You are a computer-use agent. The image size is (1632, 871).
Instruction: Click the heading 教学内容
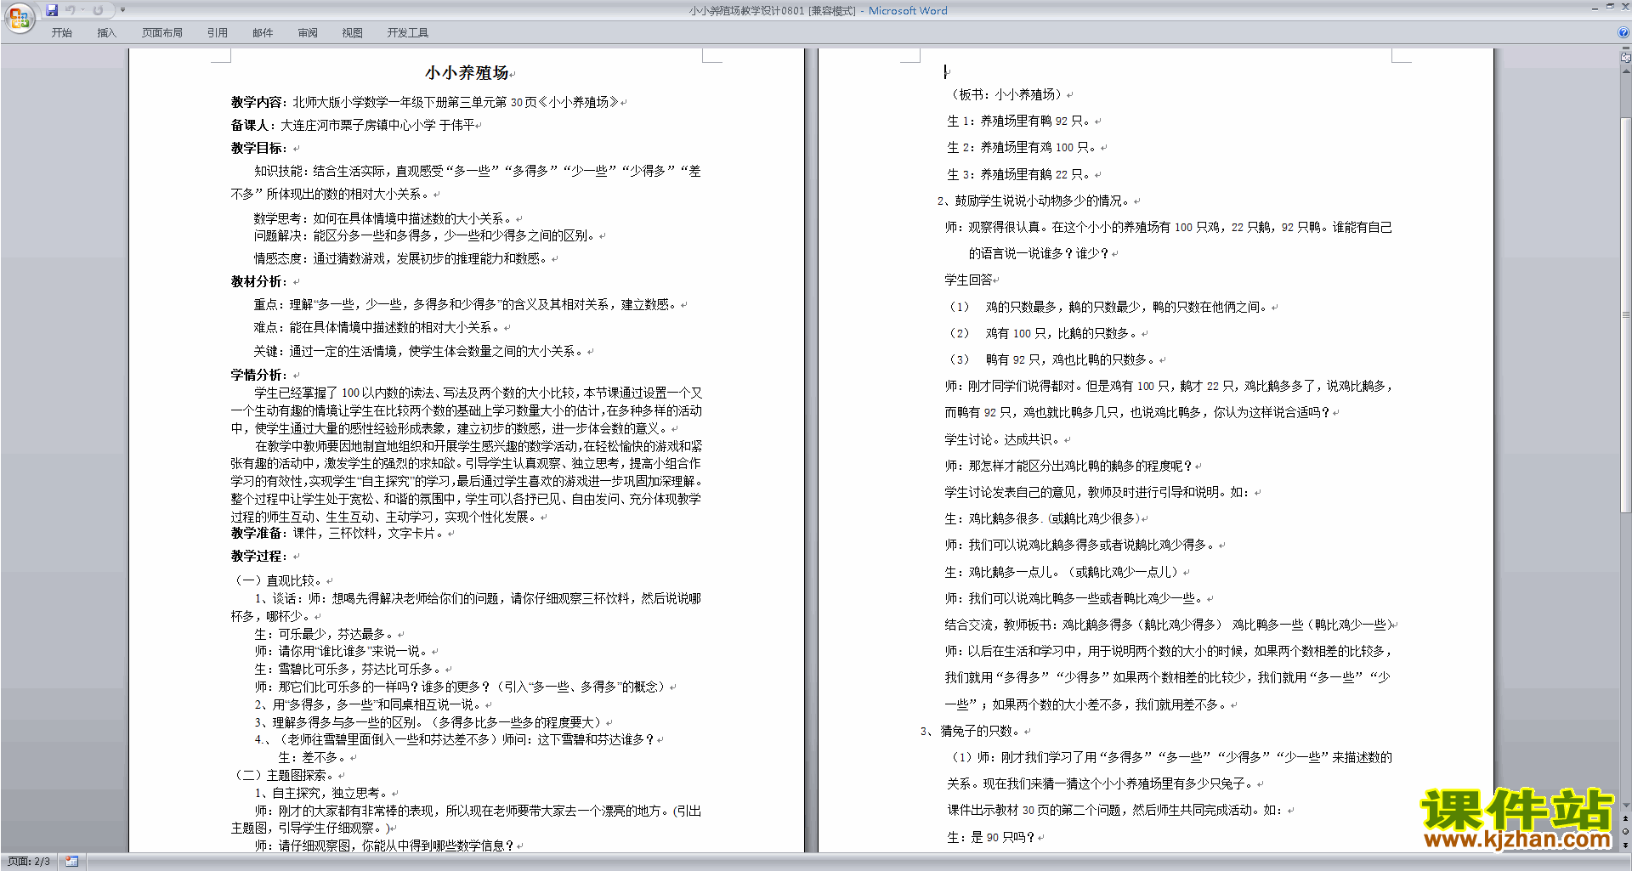coord(256,102)
